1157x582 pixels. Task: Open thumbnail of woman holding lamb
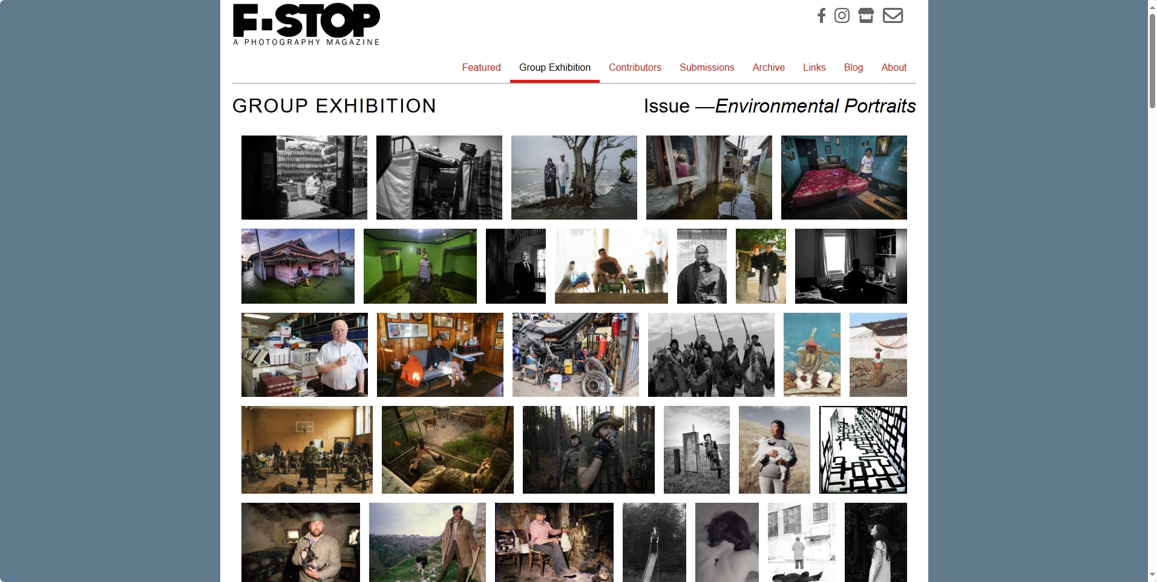[x=774, y=450]
